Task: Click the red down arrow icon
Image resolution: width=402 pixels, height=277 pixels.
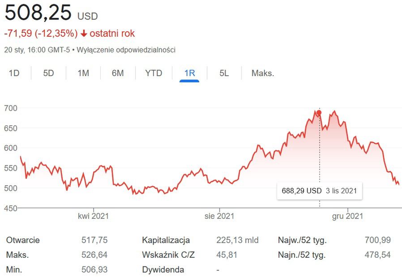Action: (x=84, y=34)
